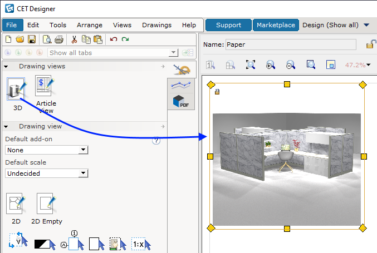Open the Views menu
Screen dimensions: 377x253
pyautogui.click(x=122, y=25)
